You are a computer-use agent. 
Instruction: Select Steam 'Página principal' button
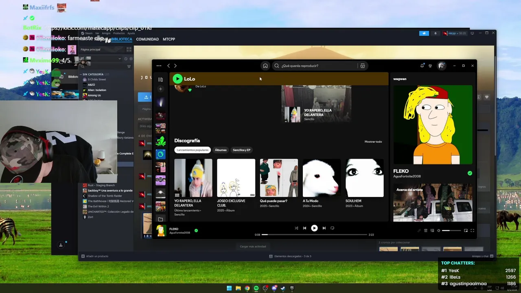pyautogui.click(x=102, y=50)
